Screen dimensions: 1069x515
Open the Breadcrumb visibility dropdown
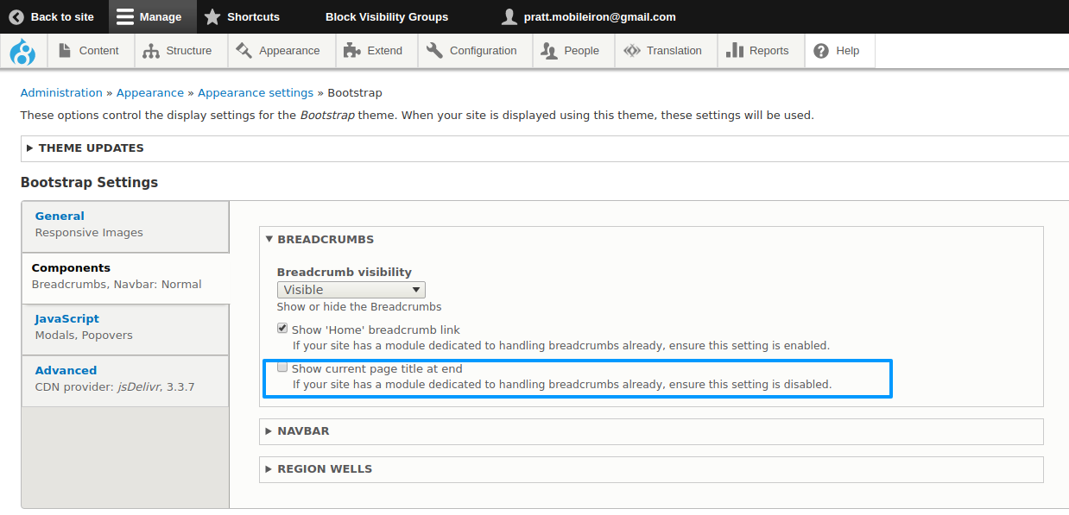coord(351,290)
